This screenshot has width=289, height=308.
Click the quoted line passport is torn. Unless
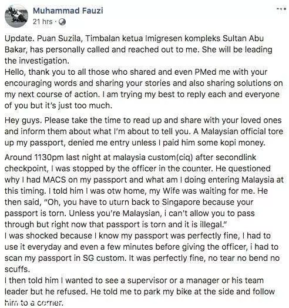(x=130, y=213)
